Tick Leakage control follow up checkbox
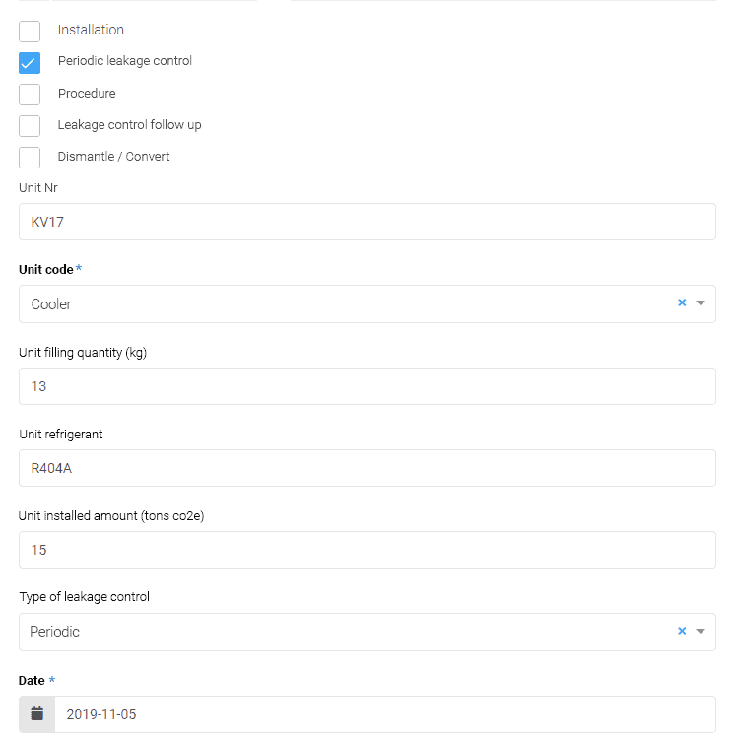This screenshot has width=736, height=739. (x=30, y=126)
